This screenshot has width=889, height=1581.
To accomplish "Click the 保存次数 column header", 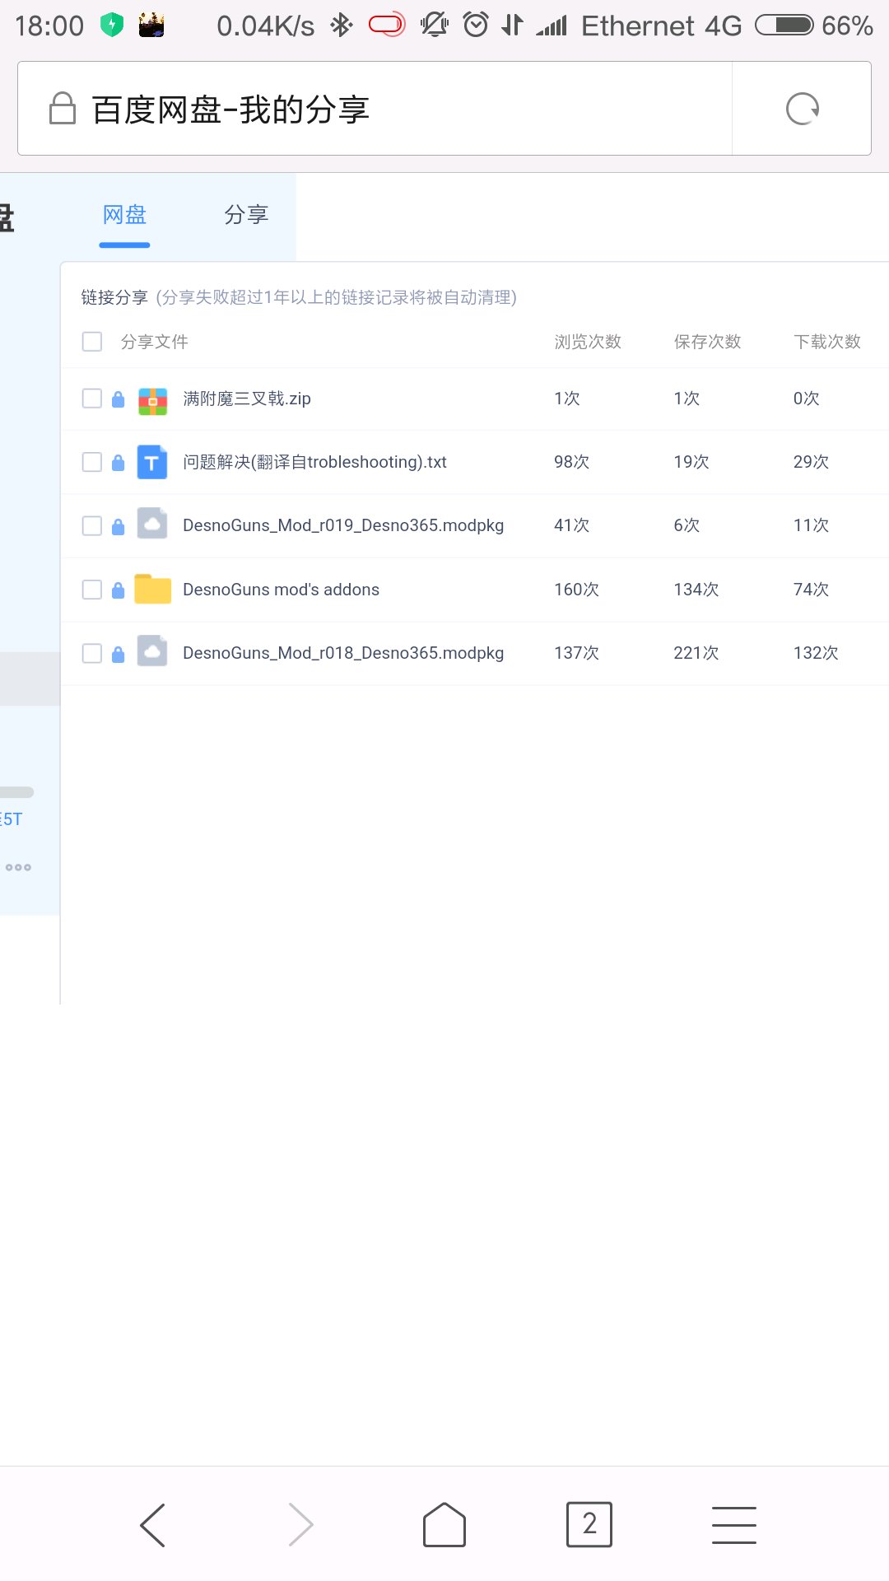I will point(707,342).
